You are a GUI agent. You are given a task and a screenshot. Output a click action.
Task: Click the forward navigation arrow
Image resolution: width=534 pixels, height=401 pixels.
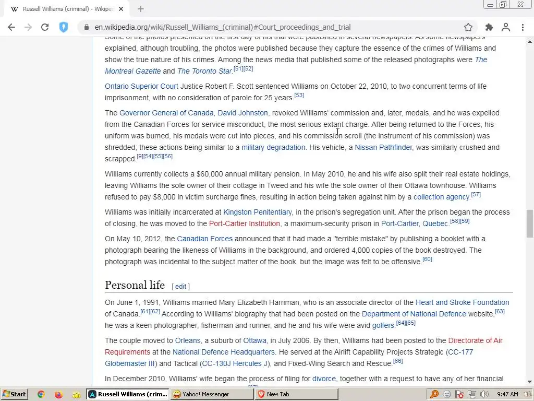click(x=28, y=27)
